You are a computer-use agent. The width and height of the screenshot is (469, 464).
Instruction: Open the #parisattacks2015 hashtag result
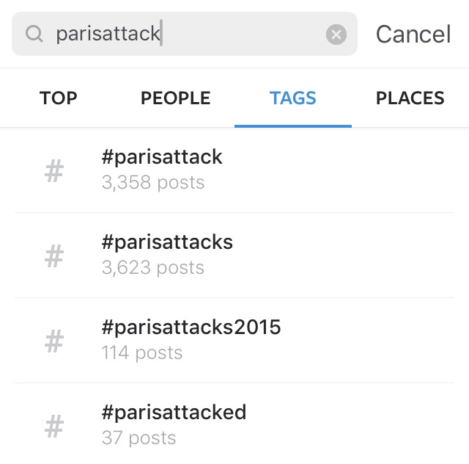pyautogui.click(x=191, y=327)
